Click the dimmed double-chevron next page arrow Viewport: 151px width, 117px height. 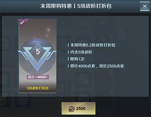[x=121, y=35]
